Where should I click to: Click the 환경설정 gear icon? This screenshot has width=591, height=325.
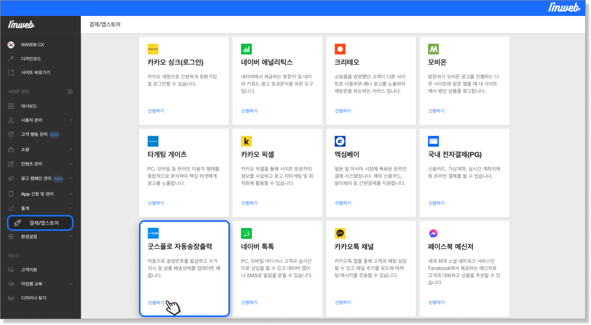point(11,237)
